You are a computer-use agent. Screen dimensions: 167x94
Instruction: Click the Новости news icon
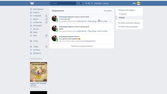(x=31, y=13)
